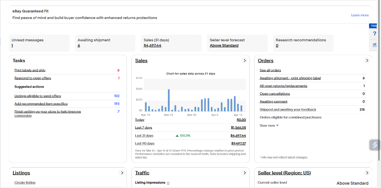Click Seller level (Region: US) heading
The height and width of the screenshot is (188, 381).
click(x=284, y=173)
